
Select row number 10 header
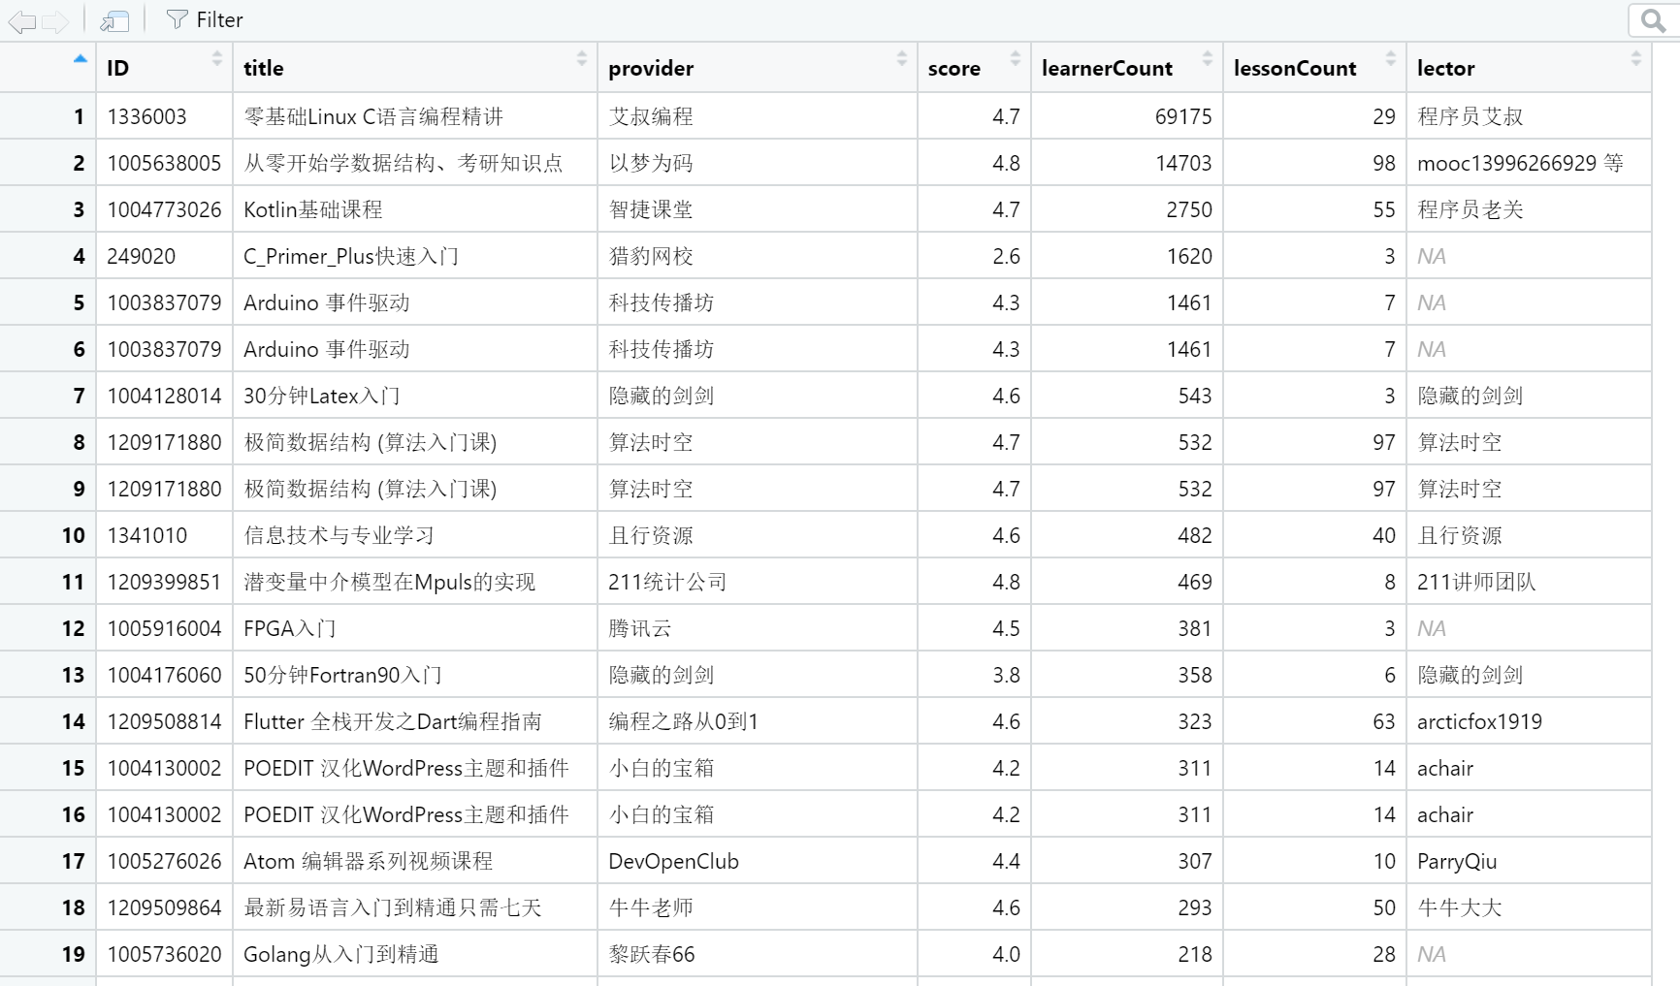point(73,535)
